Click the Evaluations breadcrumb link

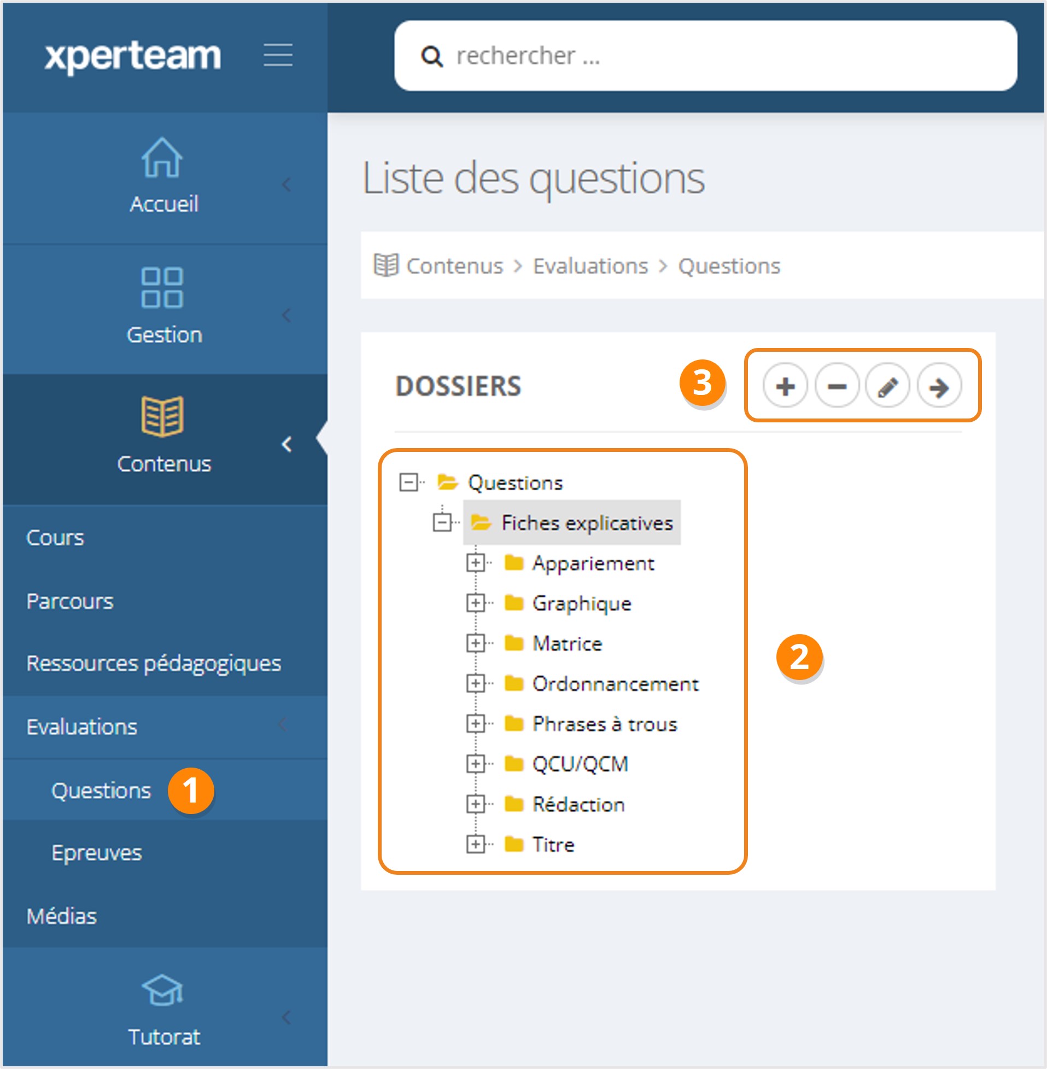point(590,266)
